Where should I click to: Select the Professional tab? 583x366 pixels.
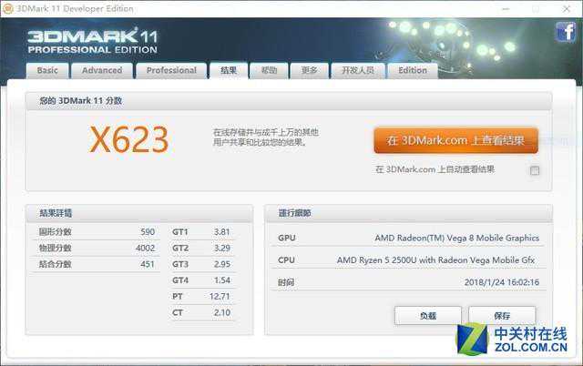tap(171, 70)
